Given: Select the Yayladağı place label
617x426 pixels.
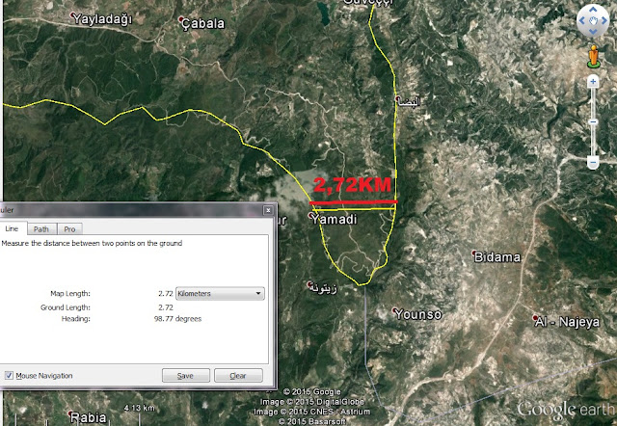Looking at the screenshot, I should (x=103, y=19).
